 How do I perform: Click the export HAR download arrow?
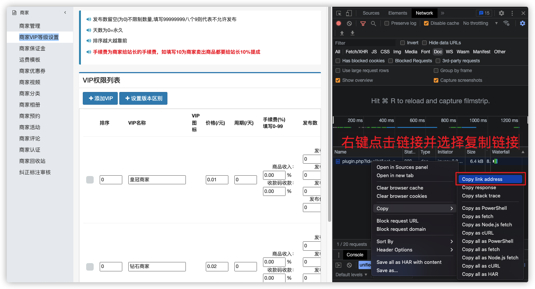pyautogui.click(x=353, y=33)
